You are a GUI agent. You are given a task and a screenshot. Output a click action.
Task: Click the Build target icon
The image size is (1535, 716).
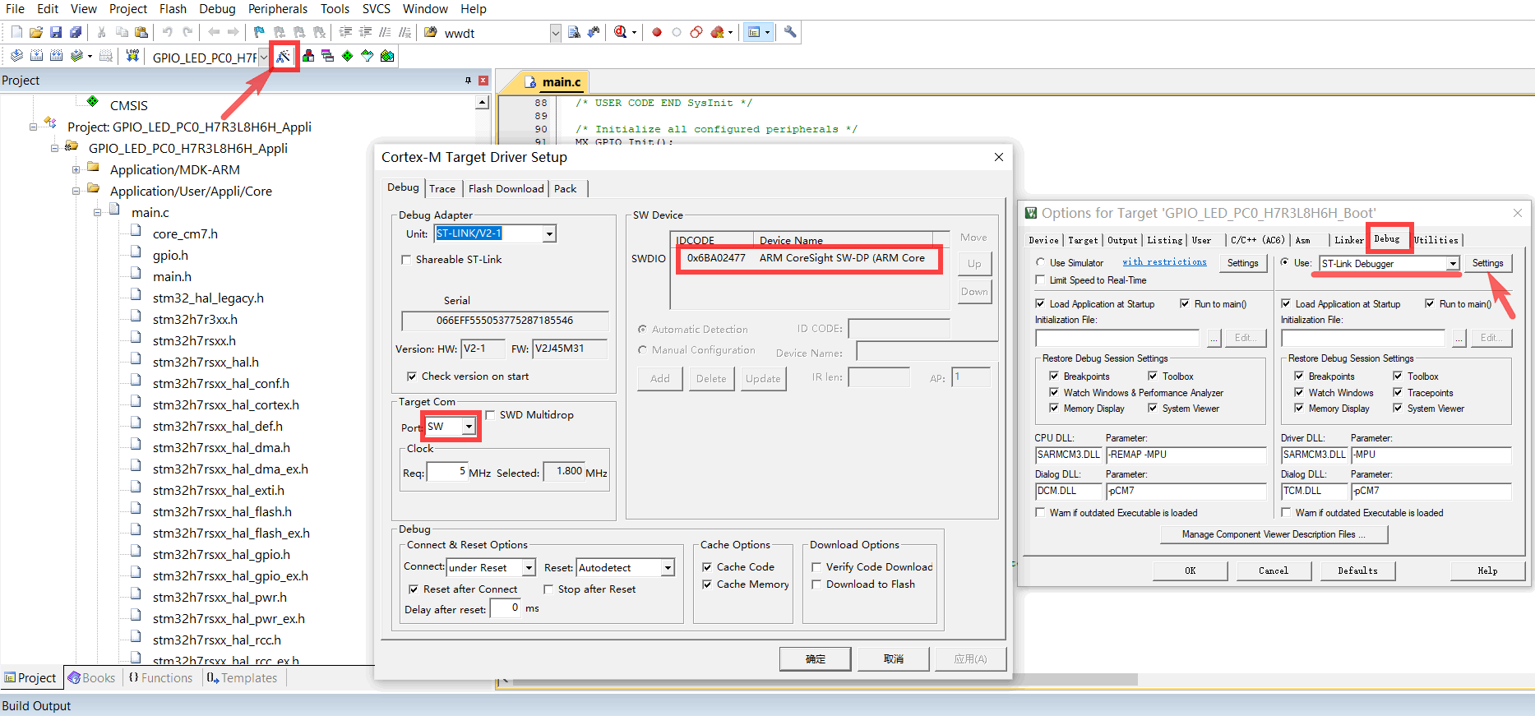36,56
